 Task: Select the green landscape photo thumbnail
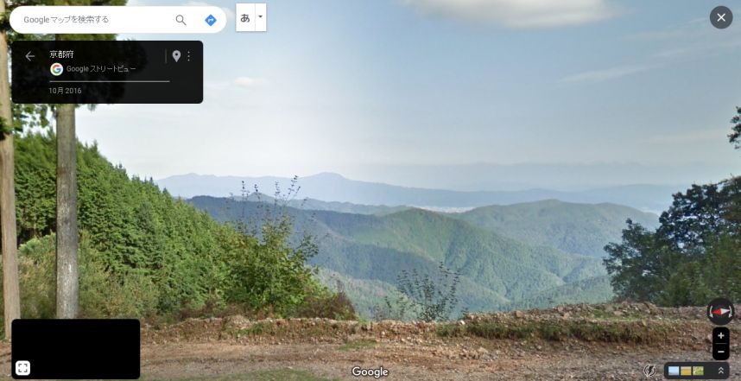point(698,371)
